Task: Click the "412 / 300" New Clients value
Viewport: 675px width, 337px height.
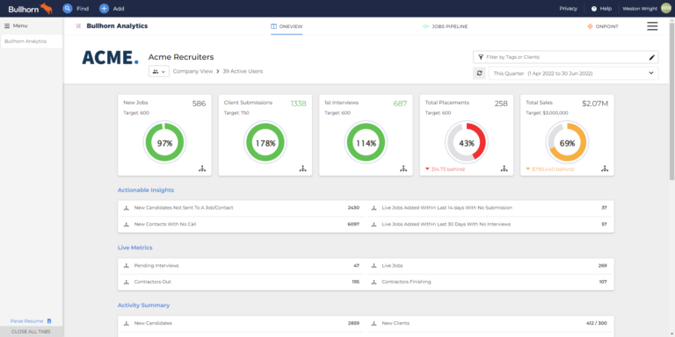Action: tap(598, 323)
